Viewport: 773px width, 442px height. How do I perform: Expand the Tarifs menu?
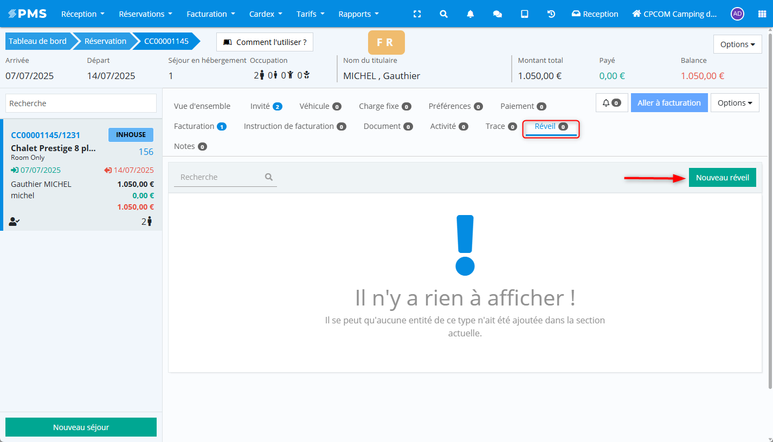point(310,14)
